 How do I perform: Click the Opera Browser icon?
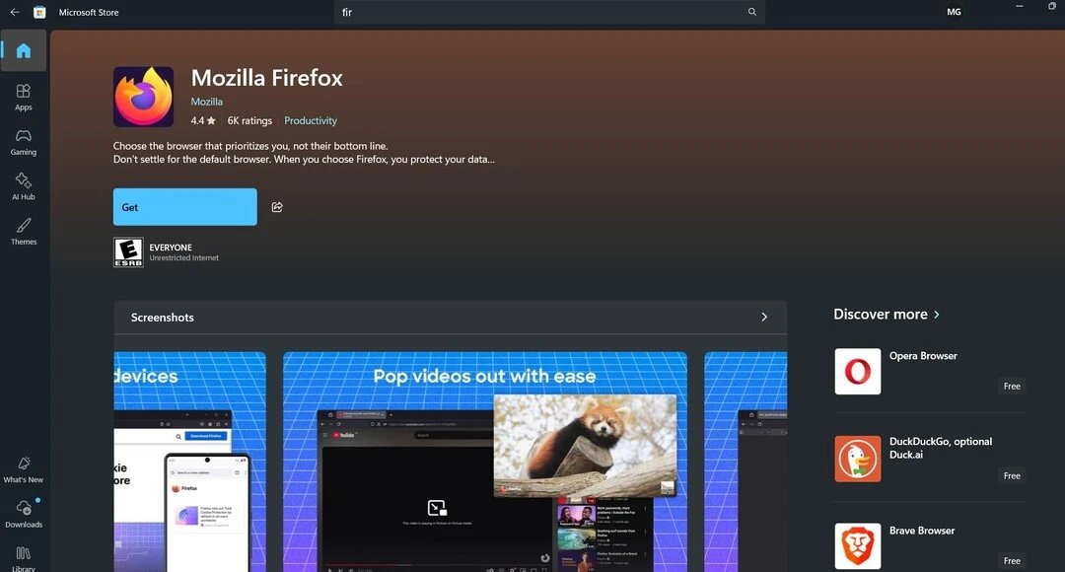(x=858, y=372)
